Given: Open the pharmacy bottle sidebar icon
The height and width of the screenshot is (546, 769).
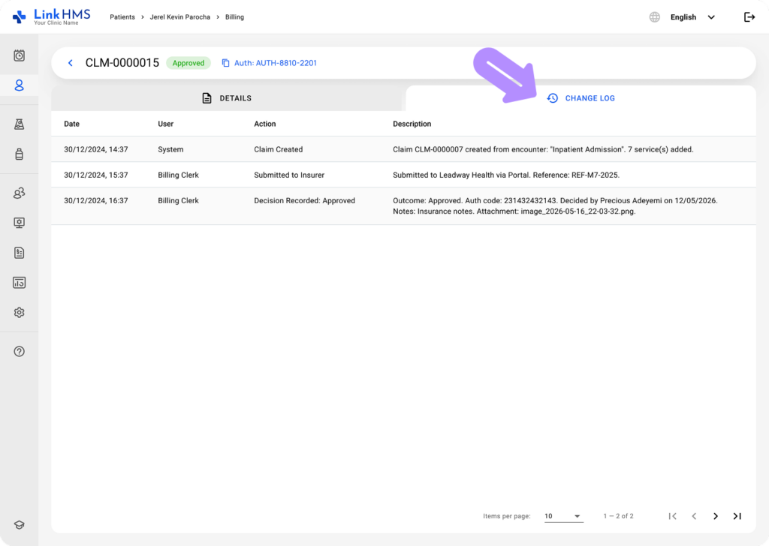Looking at the screenshot, I should coord(19,154).
